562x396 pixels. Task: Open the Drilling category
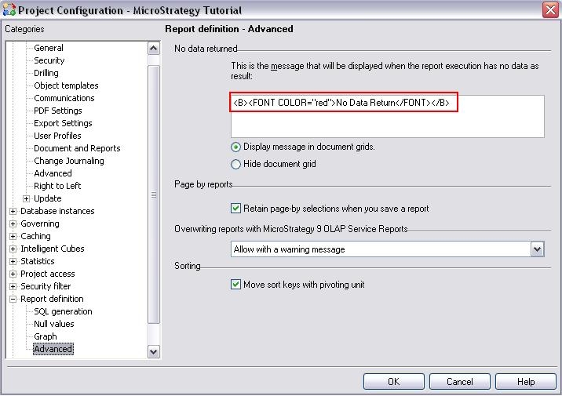(46, 73)
